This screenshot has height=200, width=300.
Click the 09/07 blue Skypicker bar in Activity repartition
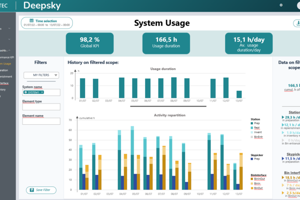[187, 186]
